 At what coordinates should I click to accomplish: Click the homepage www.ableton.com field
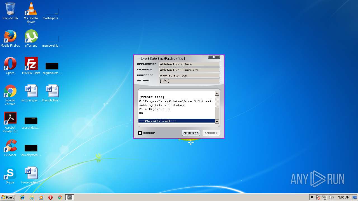coord(189,75)
